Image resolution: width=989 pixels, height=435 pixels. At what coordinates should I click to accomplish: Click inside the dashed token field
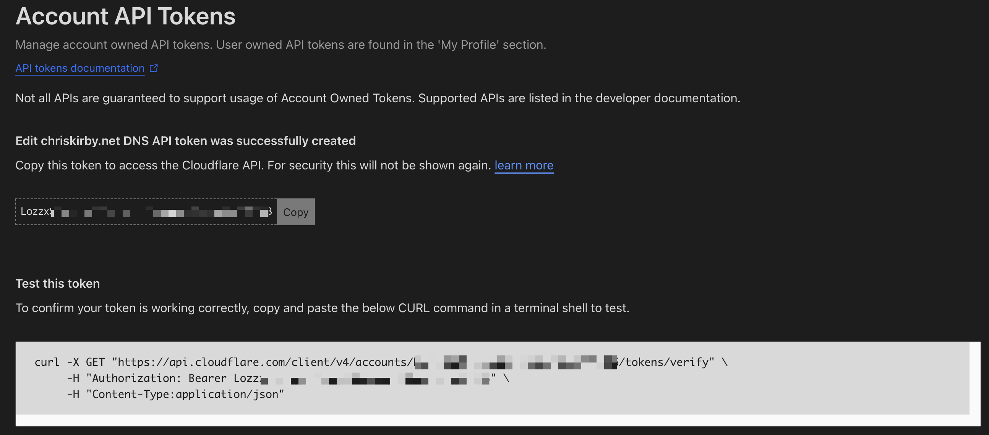146,211
